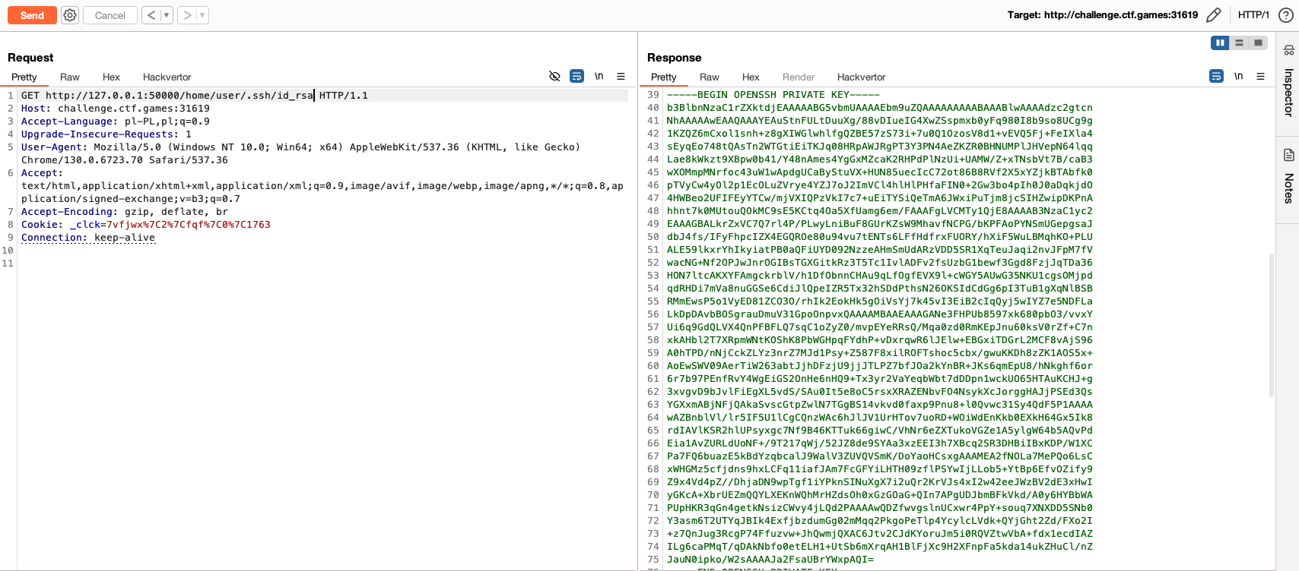Click the Cancel button
Image resolution: width=1299 pixels, height=571 pixels.
click(x=110, y=15)
